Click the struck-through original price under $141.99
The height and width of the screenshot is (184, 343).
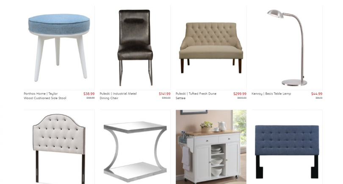click(x=166, y=98)
